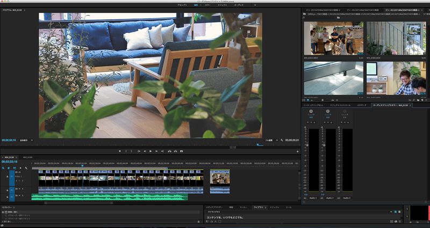Select the staircase clip thumbnail in the bin
Image resolution: width=430 pixels, height=228 pixels.
point(396,39)
